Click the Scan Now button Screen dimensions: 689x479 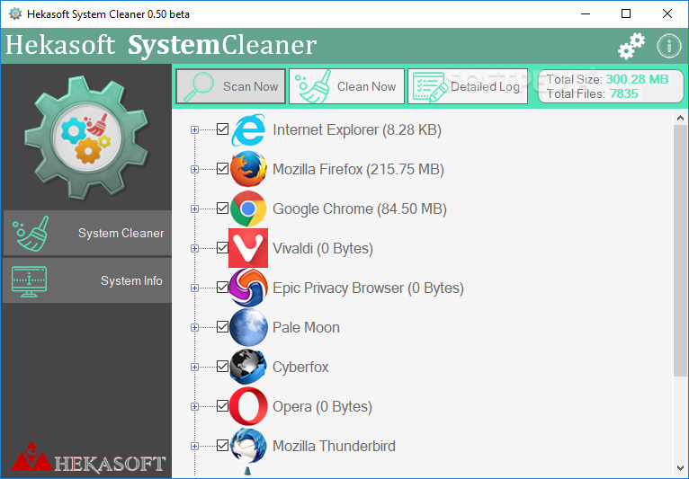click(x=230, y=86)
